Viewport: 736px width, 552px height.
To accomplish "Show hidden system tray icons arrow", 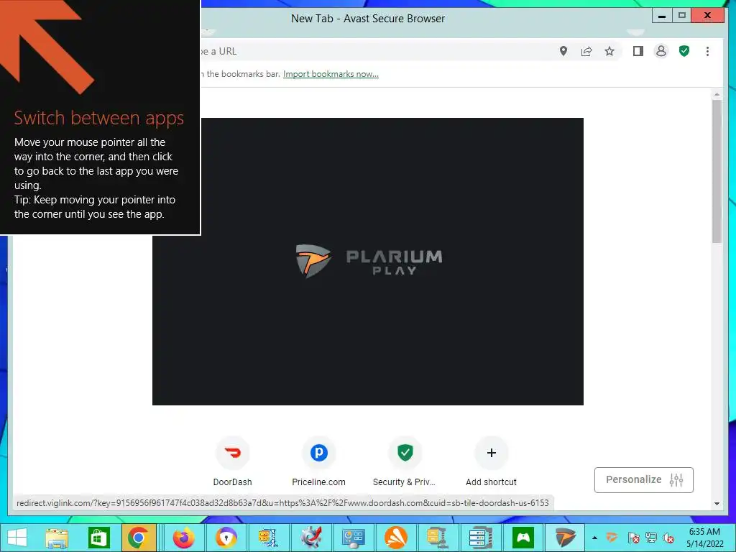I will [x=594, y=538].
